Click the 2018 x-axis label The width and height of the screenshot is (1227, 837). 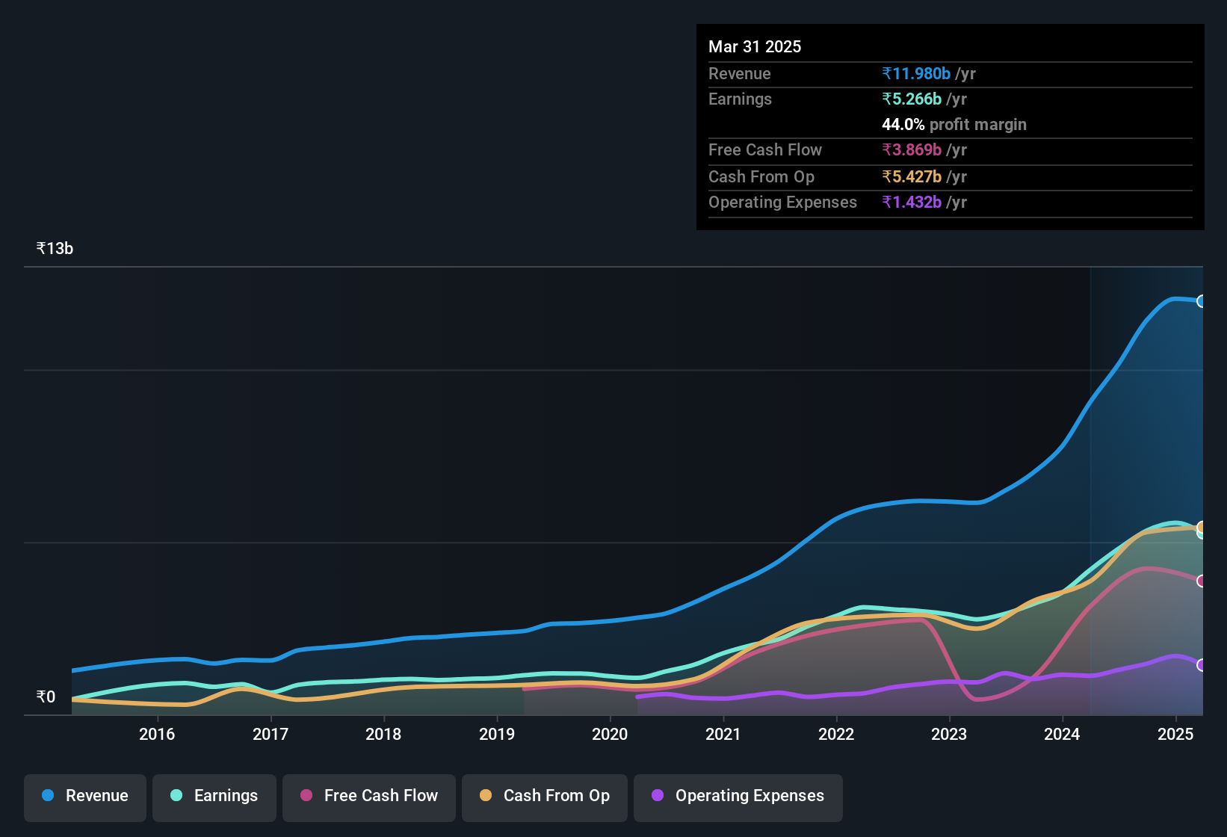click(383, 734)
